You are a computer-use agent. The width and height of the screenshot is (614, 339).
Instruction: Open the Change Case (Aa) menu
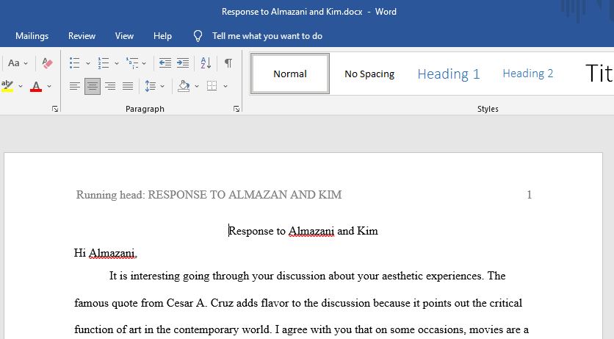(x=18, y=63)
